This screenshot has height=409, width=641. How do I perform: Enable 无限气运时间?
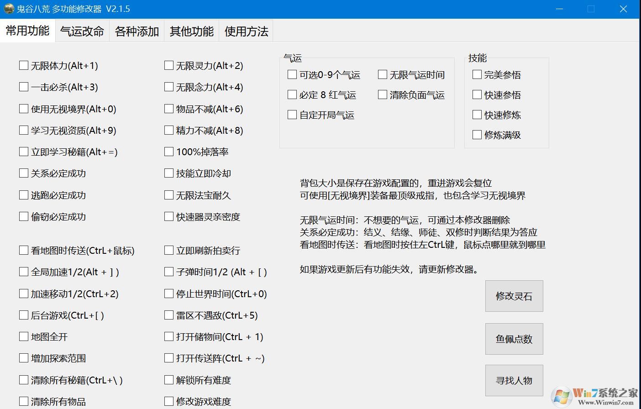point(382,74)
